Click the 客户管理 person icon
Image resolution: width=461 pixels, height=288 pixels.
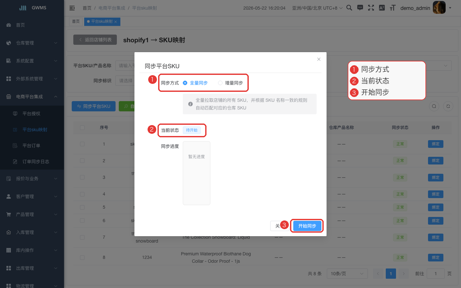click(9, 196)
